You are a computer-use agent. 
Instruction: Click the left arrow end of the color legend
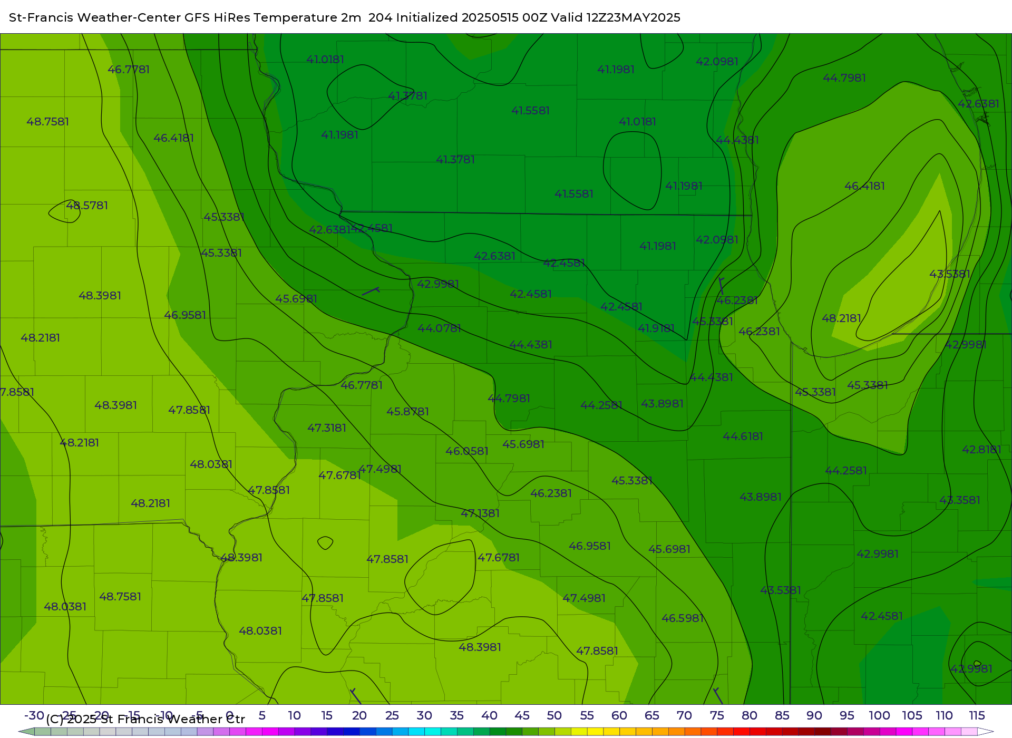click(26, 732)
